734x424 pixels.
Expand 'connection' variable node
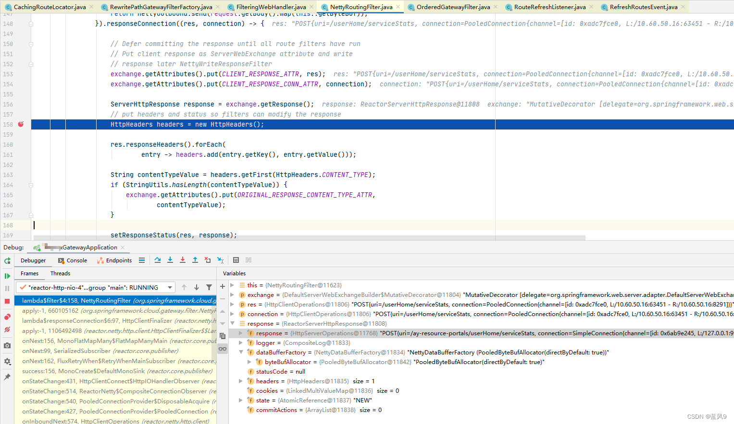pyautogui.click(x=232, y=314)
